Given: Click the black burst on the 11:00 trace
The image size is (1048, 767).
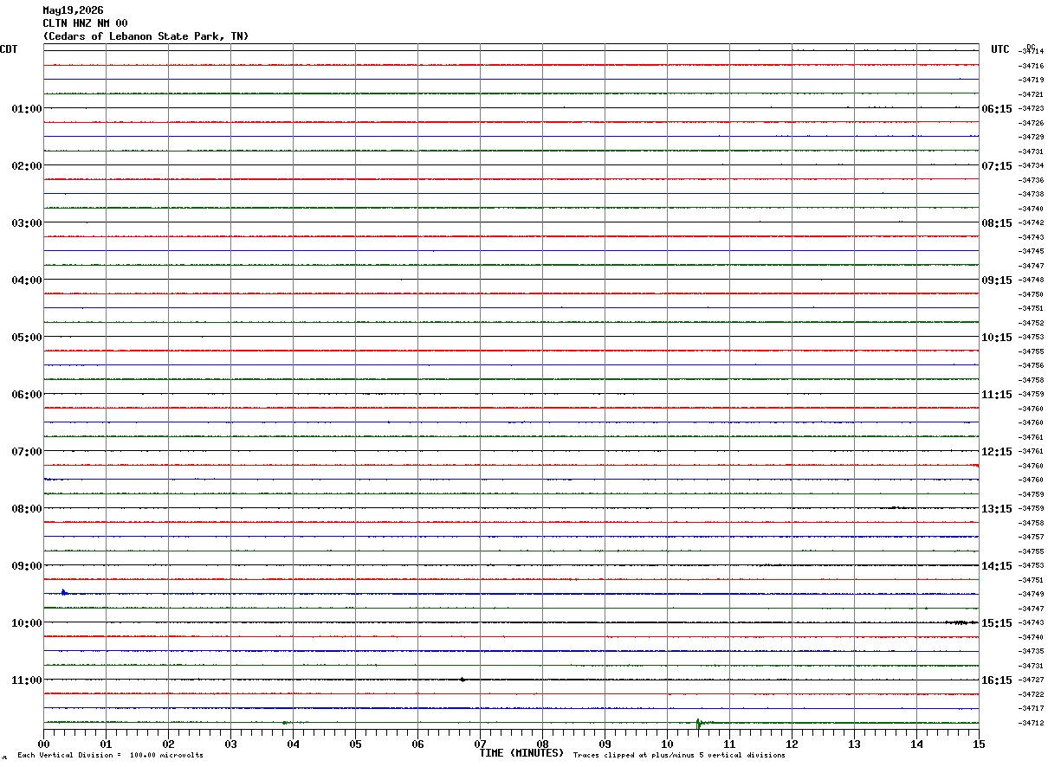Looking at the screenshot, I should (463, 680).
